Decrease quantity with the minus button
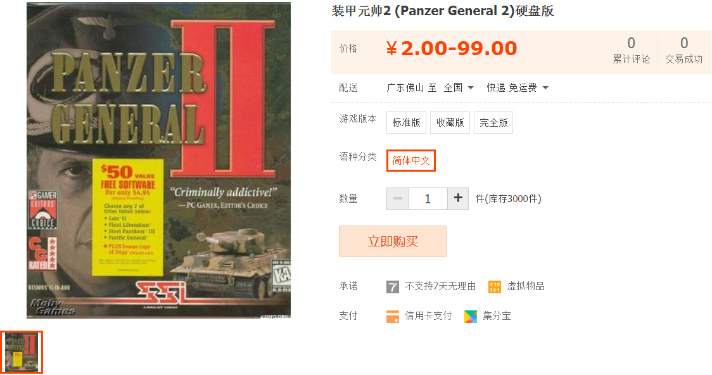 tap(398, 198)
